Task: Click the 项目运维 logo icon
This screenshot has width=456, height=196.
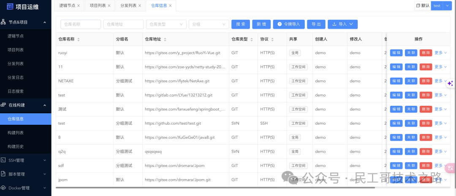Action: 10,6
